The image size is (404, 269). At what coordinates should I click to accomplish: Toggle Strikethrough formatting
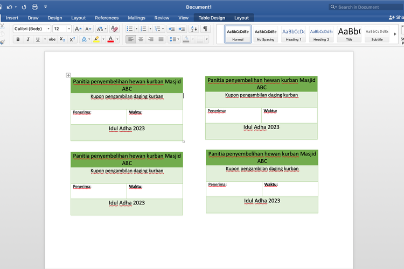click(x=52, y=39)
